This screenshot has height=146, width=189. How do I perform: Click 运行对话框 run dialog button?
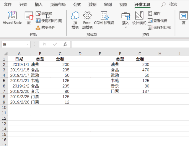(159, 27)
